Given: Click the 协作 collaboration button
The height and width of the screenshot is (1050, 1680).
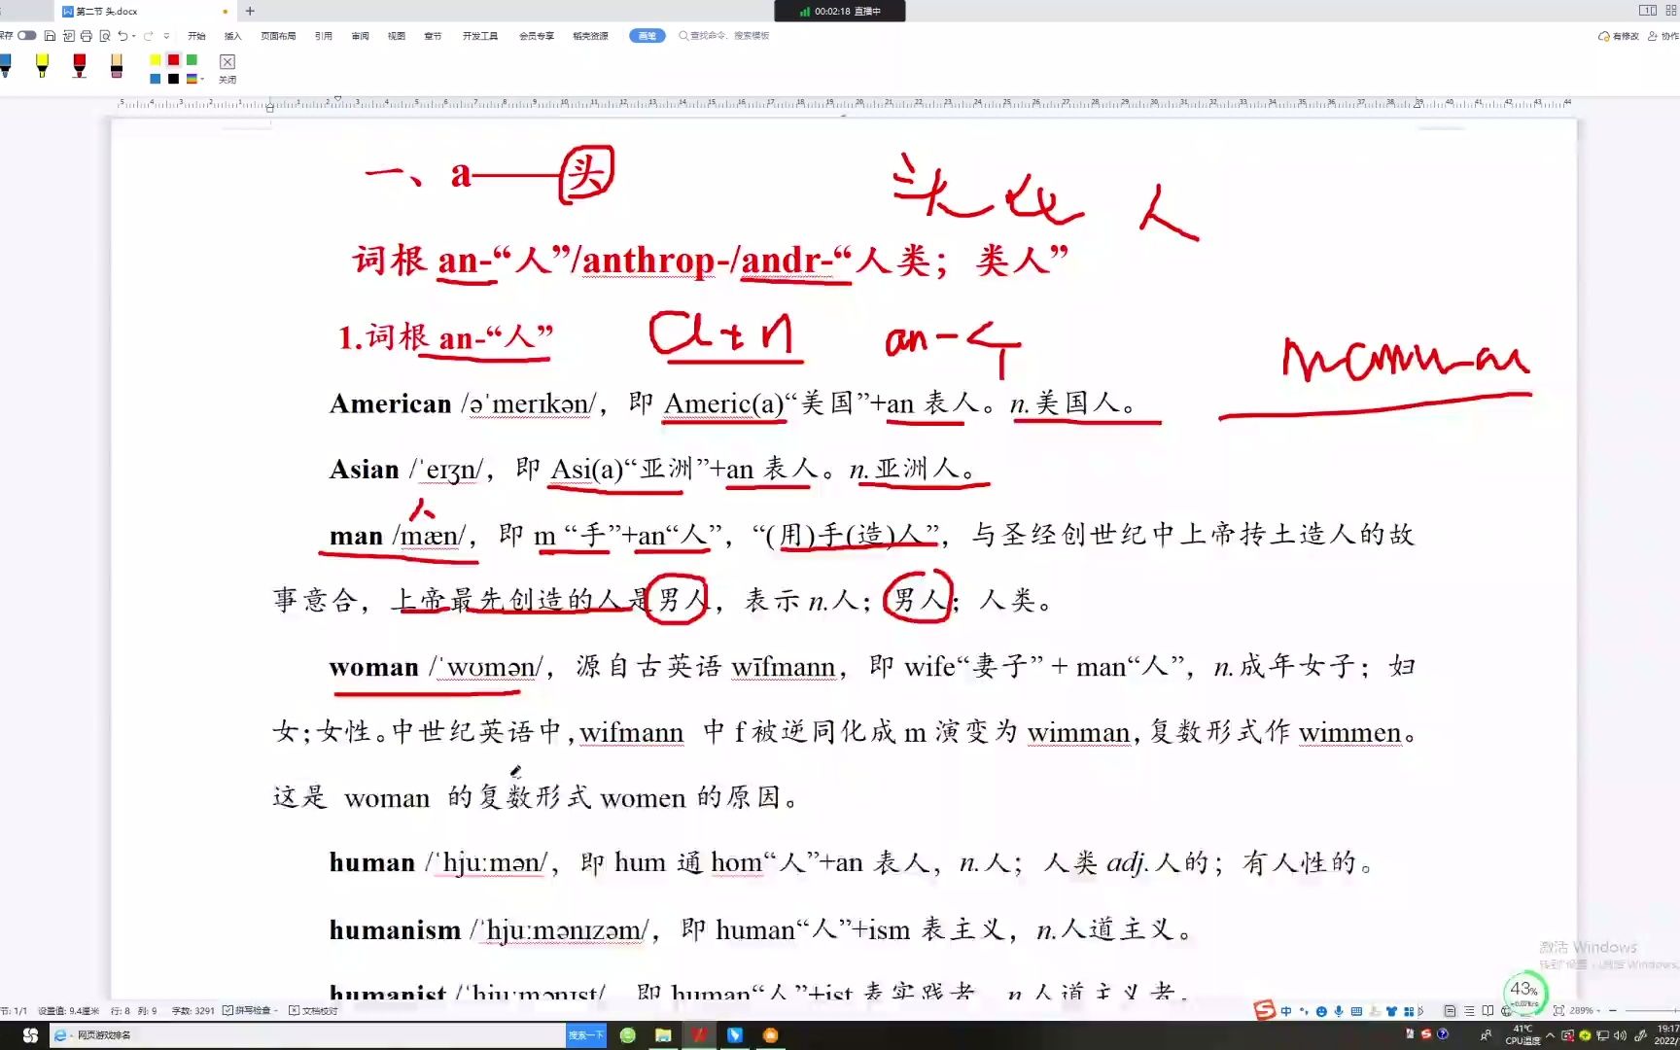Looking at the screenshot, I should click(1663, 36).
